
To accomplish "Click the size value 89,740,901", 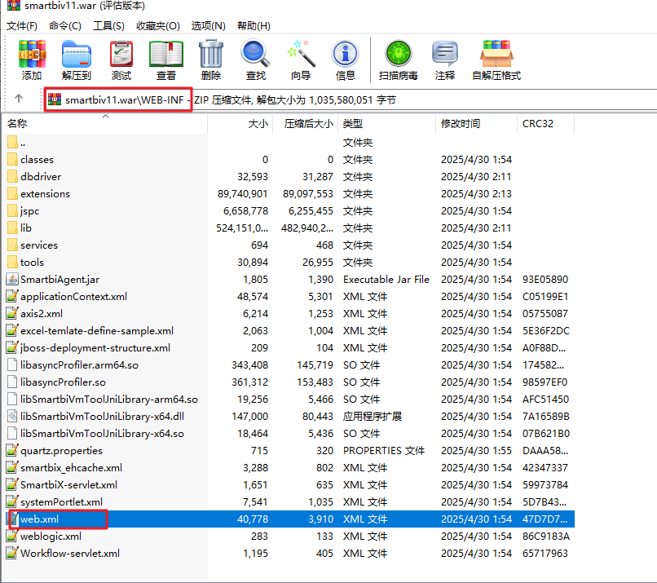I will click(x=242, y=193).
